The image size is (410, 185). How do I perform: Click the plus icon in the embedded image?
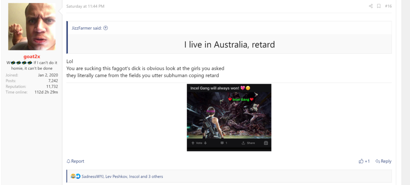(266, 143)
